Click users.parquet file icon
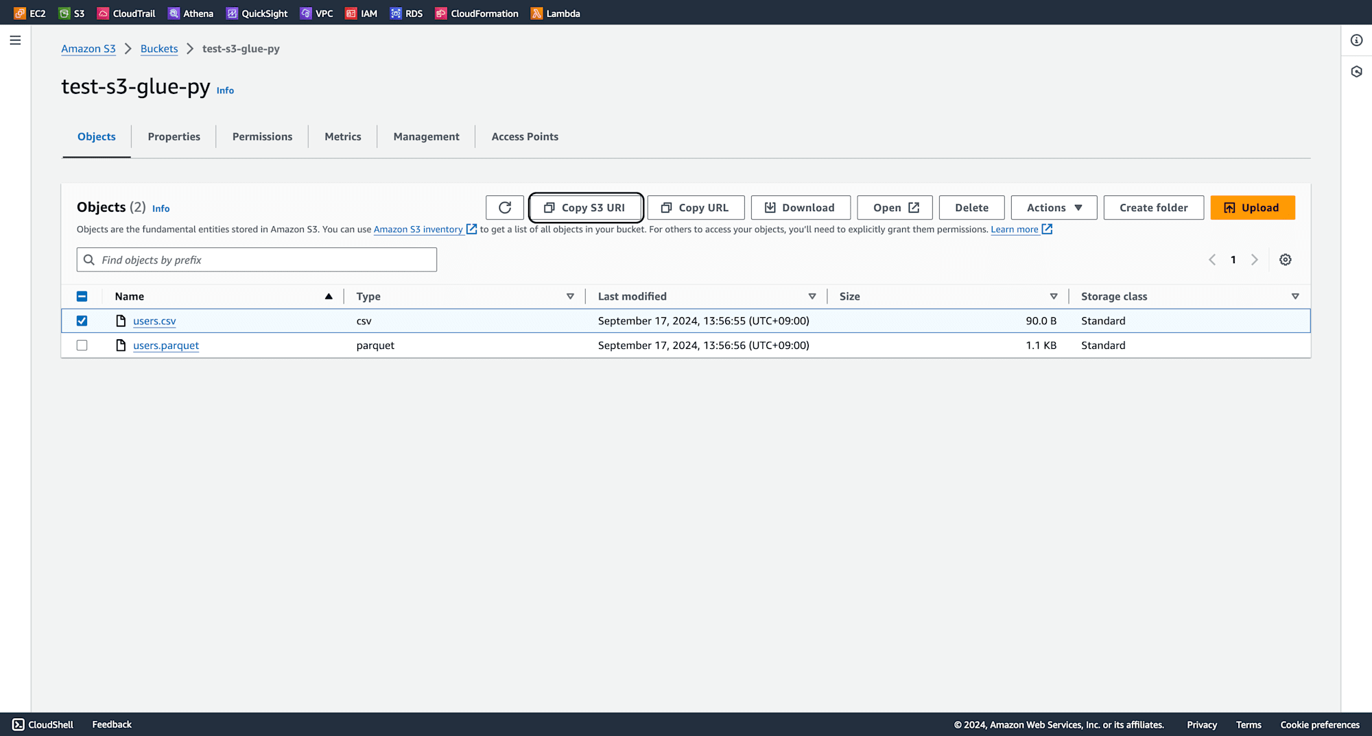The image size is (1372, 736). click(121, 345)
